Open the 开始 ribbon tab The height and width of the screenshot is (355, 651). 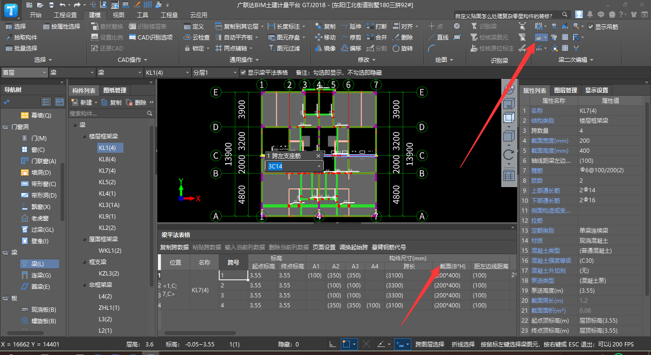[x=36, y=15]
